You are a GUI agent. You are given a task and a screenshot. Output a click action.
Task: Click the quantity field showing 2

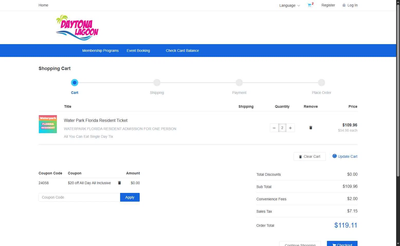[x=282, y=128]
